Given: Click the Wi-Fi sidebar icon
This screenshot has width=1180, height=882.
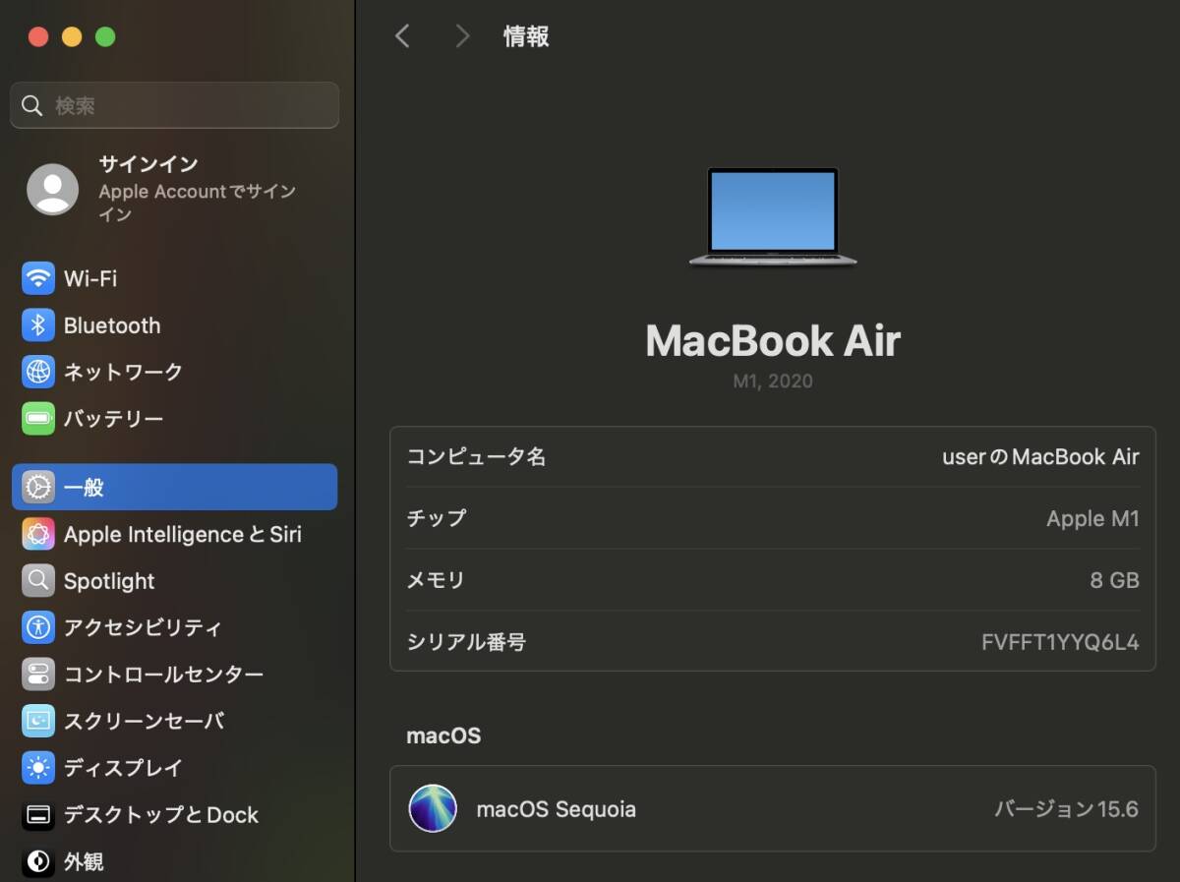Looking at the screenshot, I should (38, 278).
